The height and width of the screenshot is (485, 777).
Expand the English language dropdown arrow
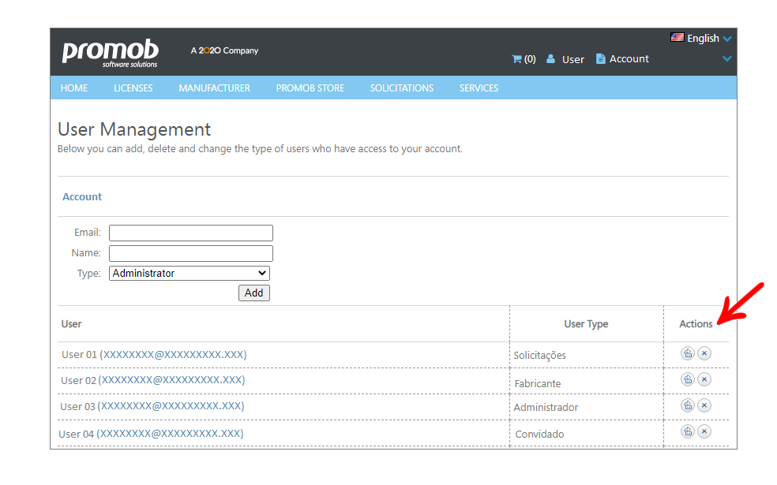pos(727,39)
